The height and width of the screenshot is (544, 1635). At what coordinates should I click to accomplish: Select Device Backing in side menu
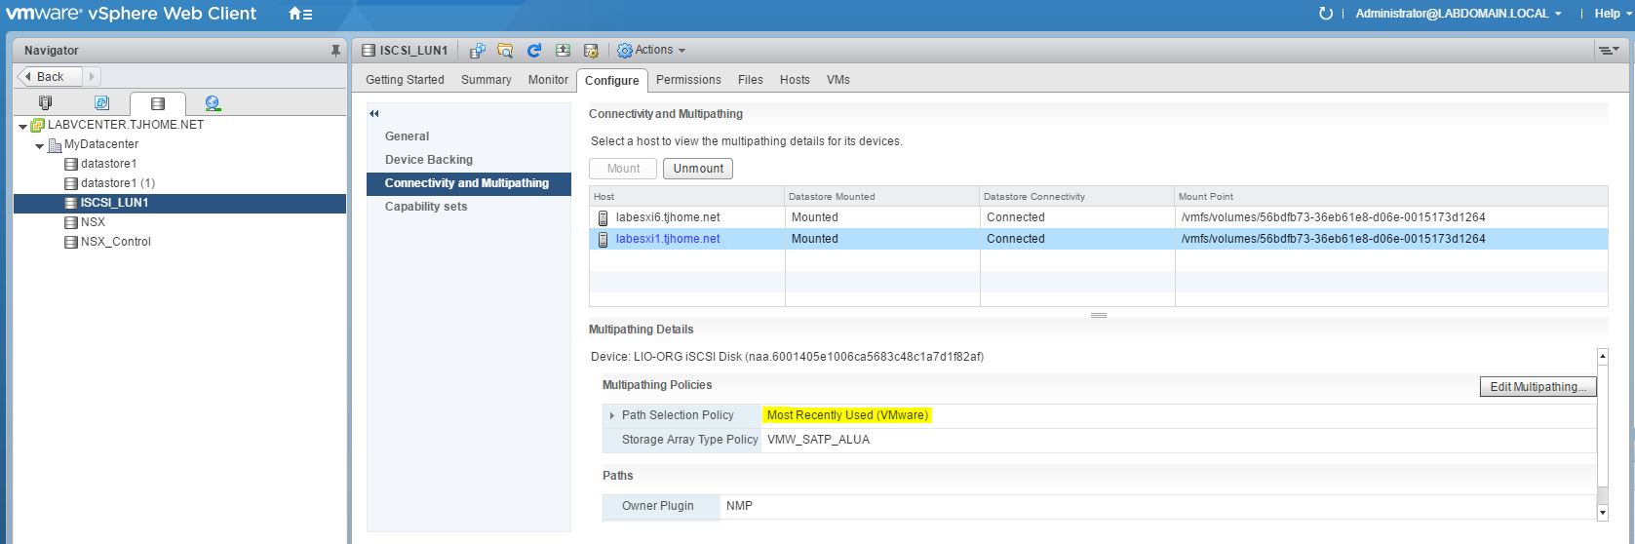click(469, 160)
